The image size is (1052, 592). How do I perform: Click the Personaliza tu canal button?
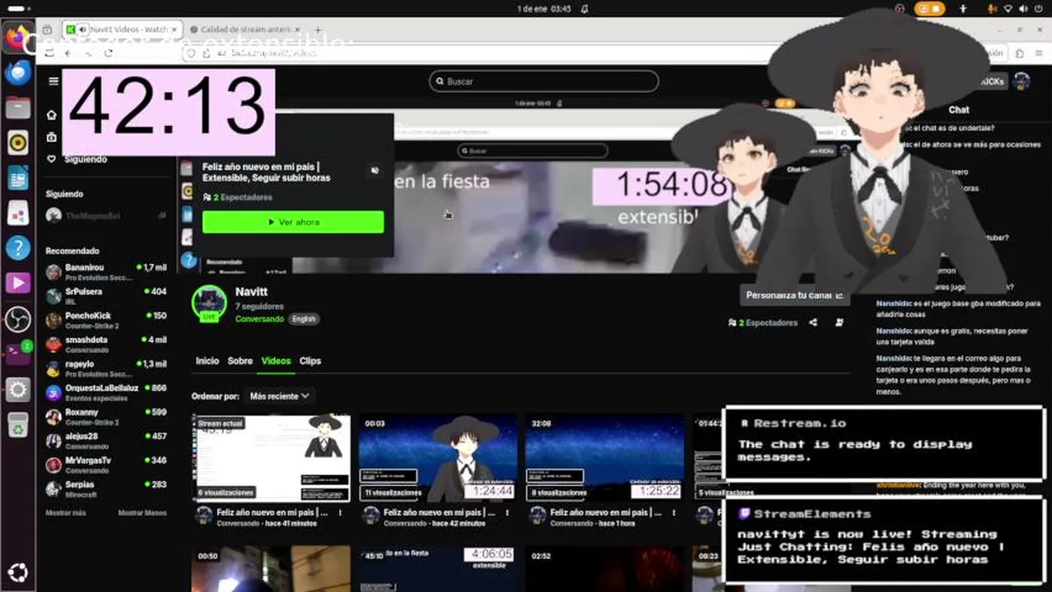tap(795, 294)
